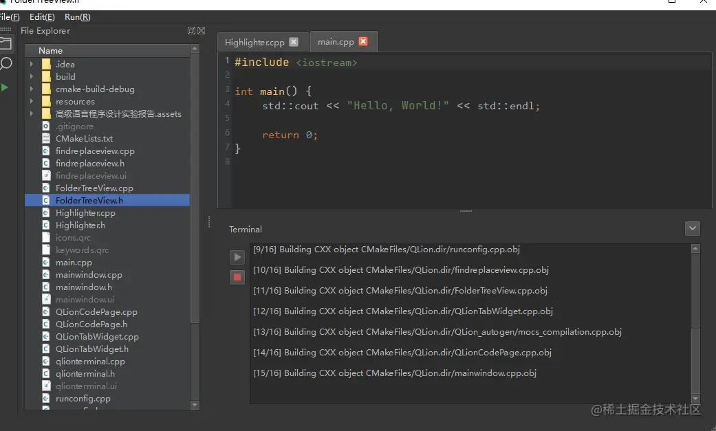The height and width of the screenshot is (431, 716).
Task: Select the icons.qrc file icon
Action: coord(45,237)
